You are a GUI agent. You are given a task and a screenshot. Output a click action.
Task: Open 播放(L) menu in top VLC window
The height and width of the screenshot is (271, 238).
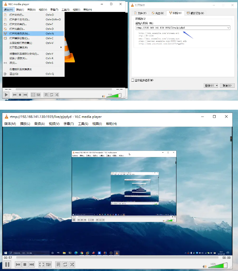tap(20, 10)
